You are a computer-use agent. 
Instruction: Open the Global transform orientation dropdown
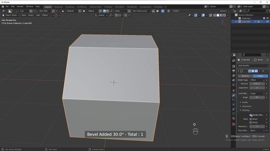pos(101,15)
